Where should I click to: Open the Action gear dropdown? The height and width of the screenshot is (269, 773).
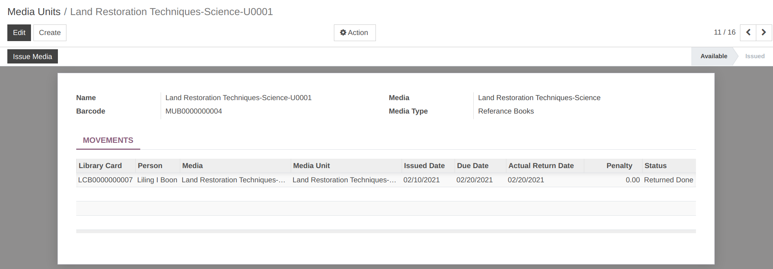pyautogui.click(x=355, y=33)
